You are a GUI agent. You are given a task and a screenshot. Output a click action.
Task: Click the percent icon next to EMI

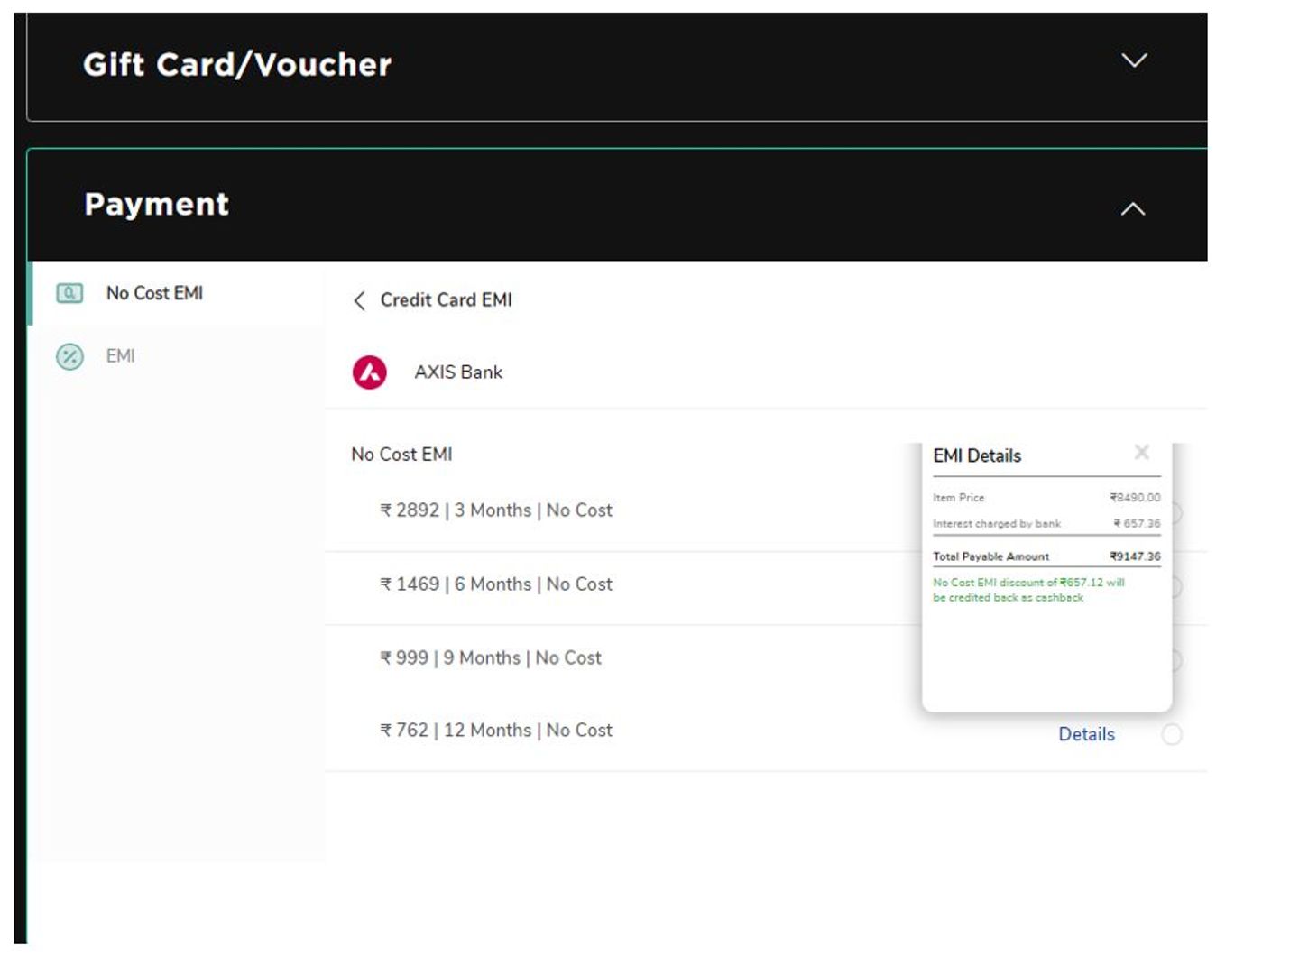click(x=69, y=356)
